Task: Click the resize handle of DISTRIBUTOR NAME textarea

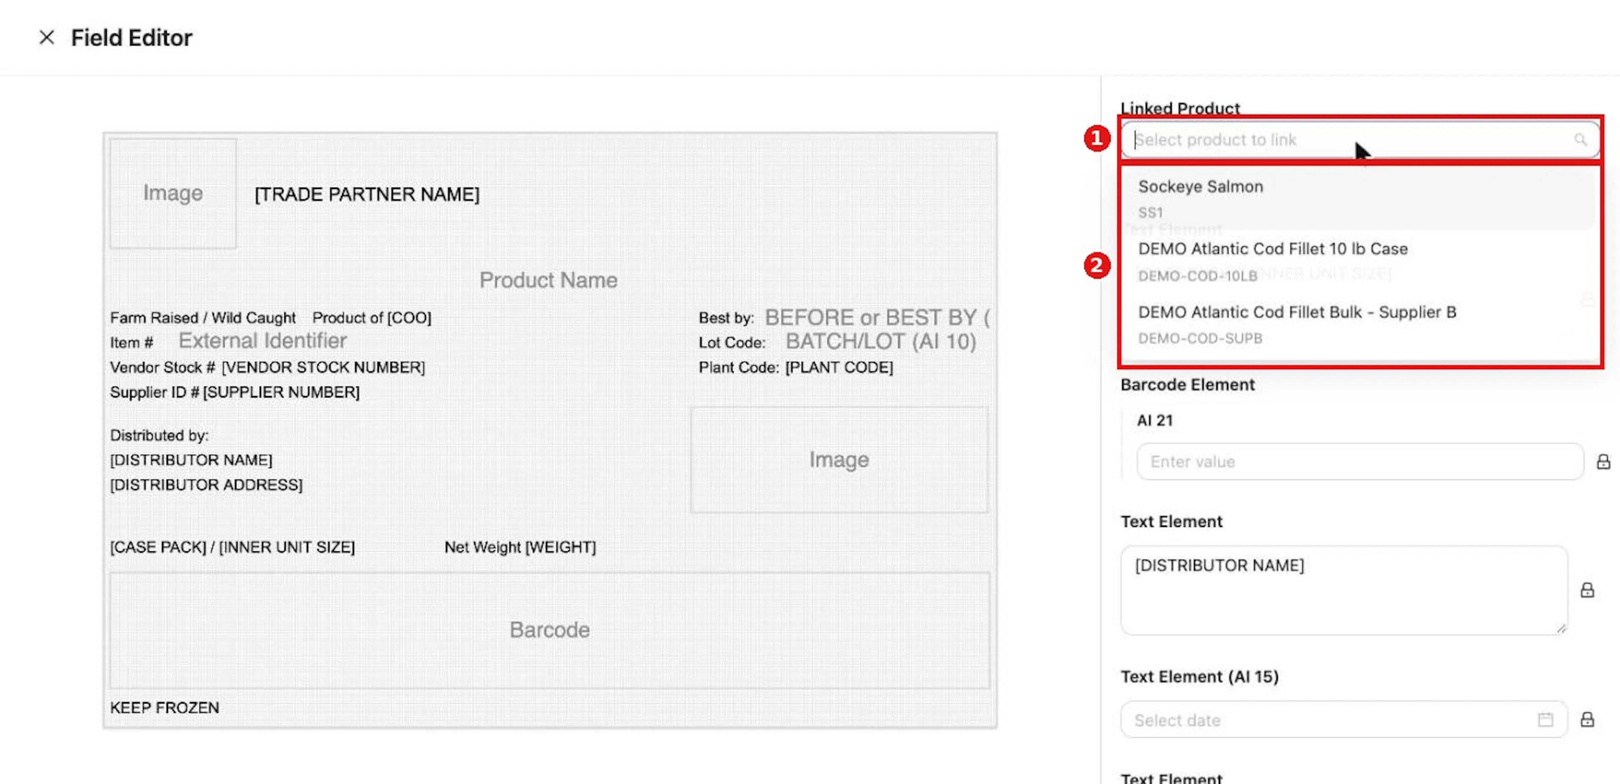Action: click(x=1561, y=629)
